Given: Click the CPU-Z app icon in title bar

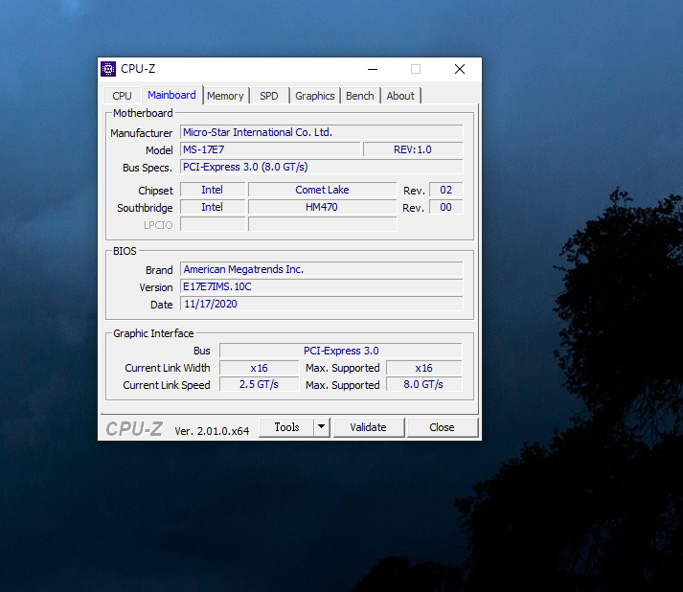Looking at the screenshot, I should click(108, 69).
